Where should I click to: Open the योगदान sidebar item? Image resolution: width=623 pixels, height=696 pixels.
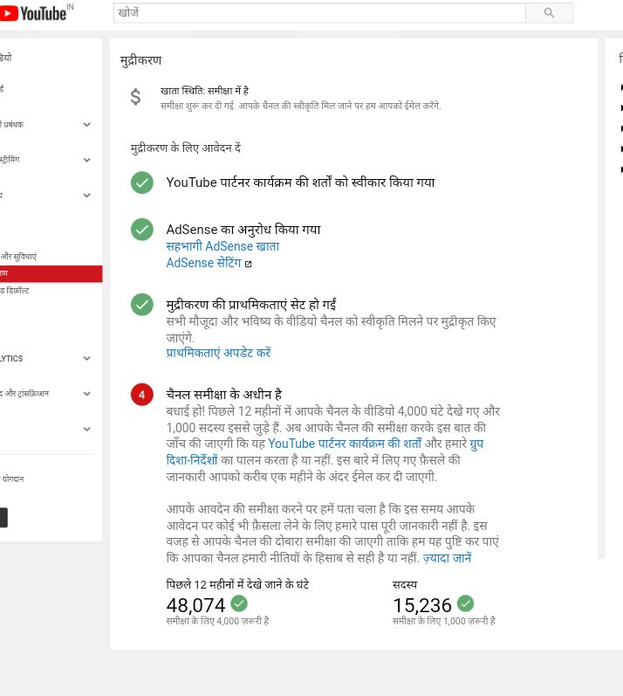(12, 479)
